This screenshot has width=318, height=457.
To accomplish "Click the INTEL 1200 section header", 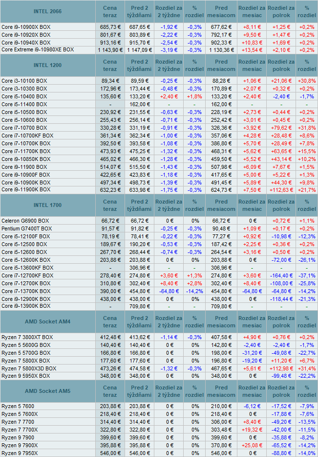I will [47, 65].
